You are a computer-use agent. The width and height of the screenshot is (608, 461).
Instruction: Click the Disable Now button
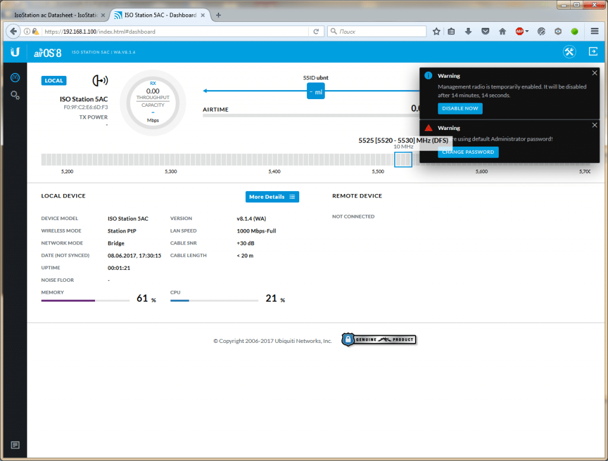point(460,109)
